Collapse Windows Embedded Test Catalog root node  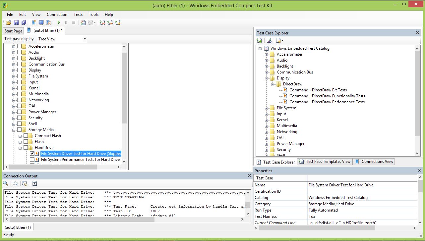(x=260, y=48)
